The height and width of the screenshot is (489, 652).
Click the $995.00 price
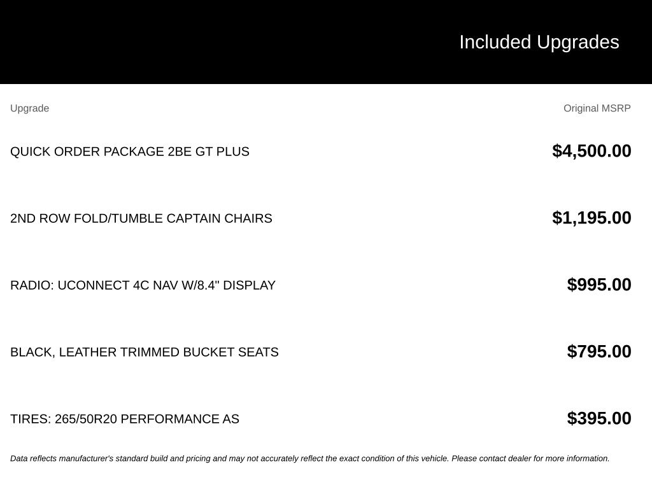[599, 285]
